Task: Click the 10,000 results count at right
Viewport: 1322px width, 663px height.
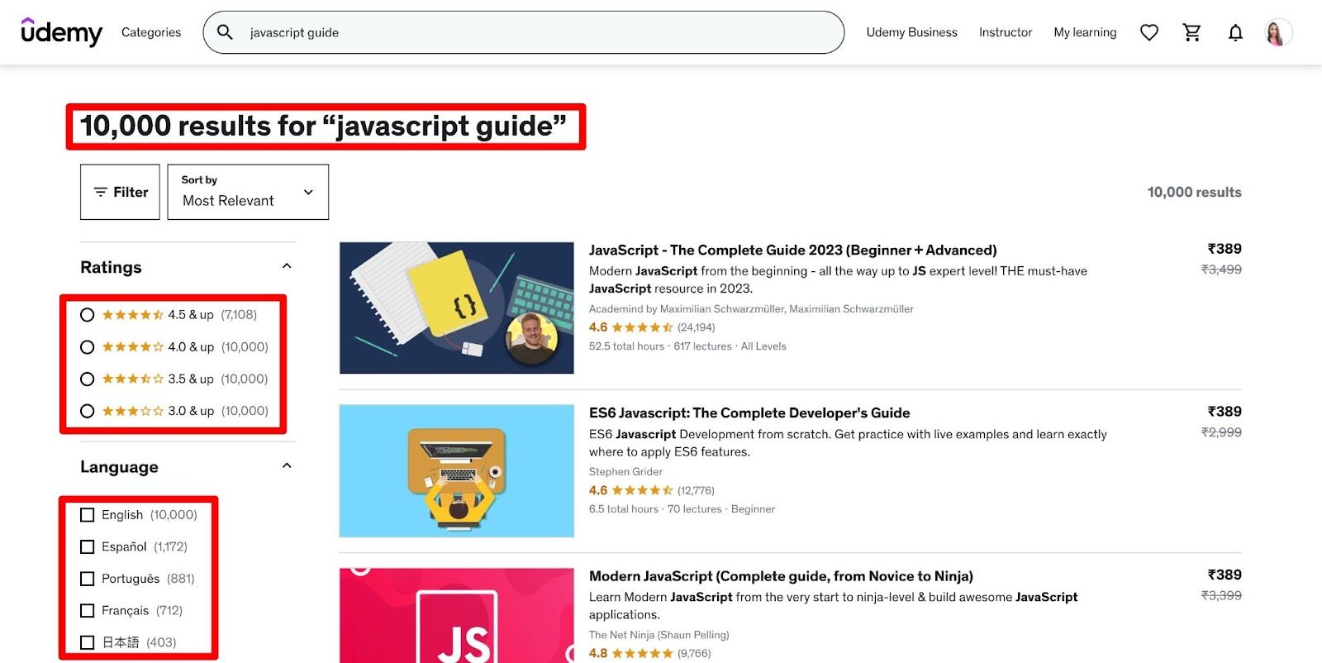Action: pyautogui.click(x=1194, y=192)
